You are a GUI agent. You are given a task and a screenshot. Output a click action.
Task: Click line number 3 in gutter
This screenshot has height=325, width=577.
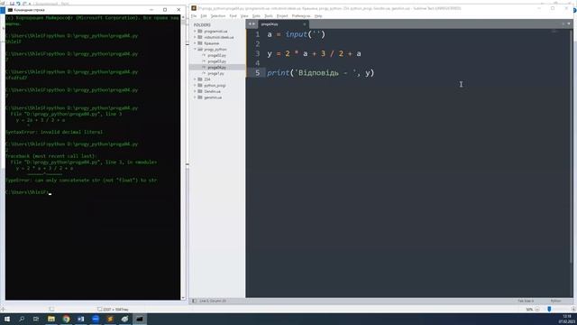258,54
